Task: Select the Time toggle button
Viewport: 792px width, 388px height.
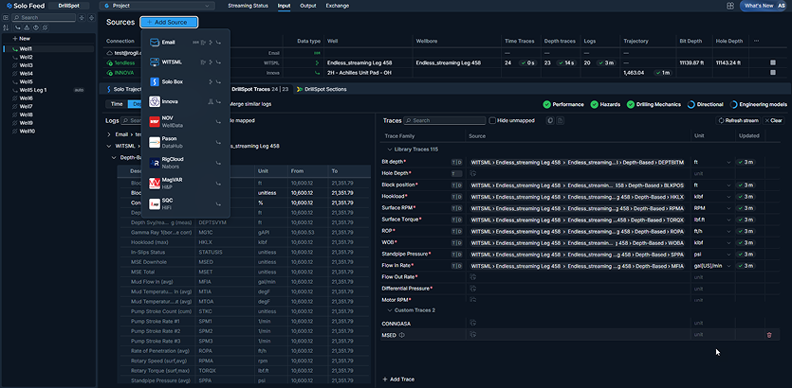Action: (117, 104)
